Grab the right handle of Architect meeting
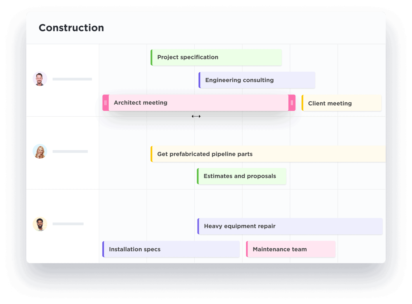Viewport: 412px width, 304px height. point(292,103)
